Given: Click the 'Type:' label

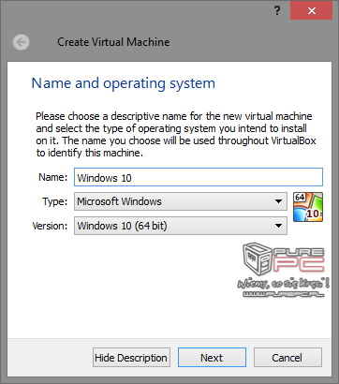Looking at the screenshot, I should tap(54, 201).
